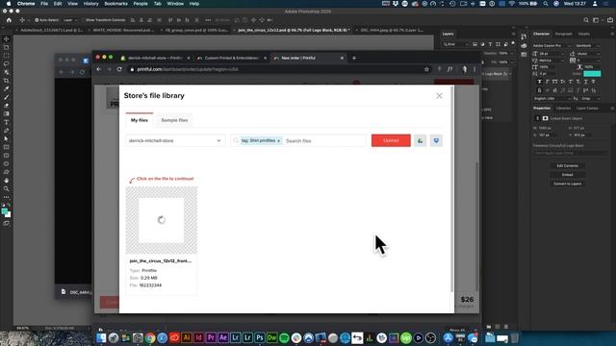This screenshot has height=346, width=616.
Task: Open Illustrator from the Dock
Action: point(187,337)
